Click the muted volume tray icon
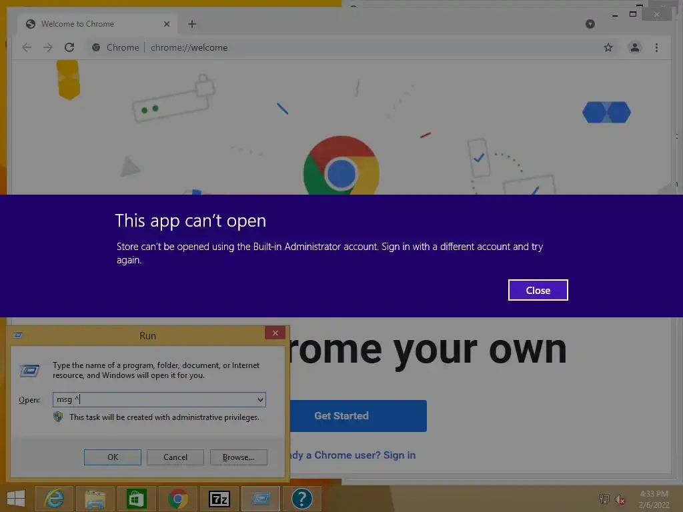683x512 pixels. [620, 499]
